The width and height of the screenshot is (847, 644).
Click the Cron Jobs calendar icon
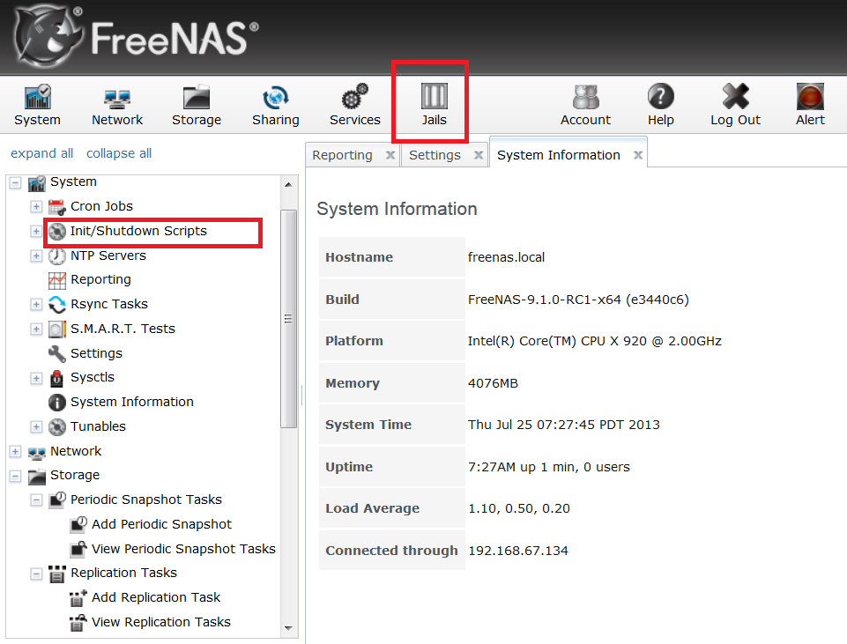pos(56,207)
